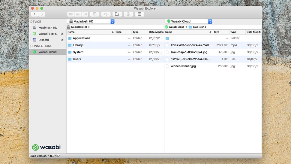Image resolution: width=291 pixels, height=164 pixels.
Task: Click the Users folder icon
Action: tap(70, 59)
